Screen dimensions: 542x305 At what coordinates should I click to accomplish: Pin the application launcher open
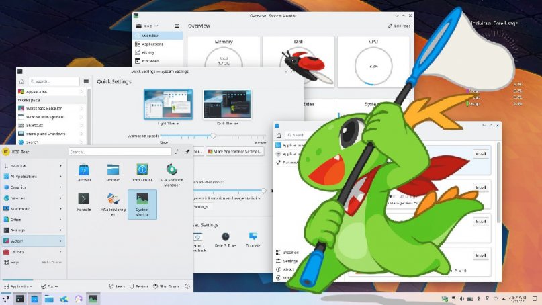click(187, 152)
